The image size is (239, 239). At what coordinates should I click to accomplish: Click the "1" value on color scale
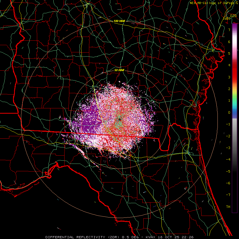click(229, 101)
